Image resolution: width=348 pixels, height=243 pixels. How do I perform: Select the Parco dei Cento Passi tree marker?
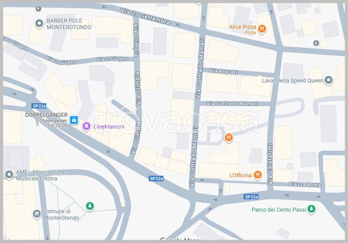311,209
